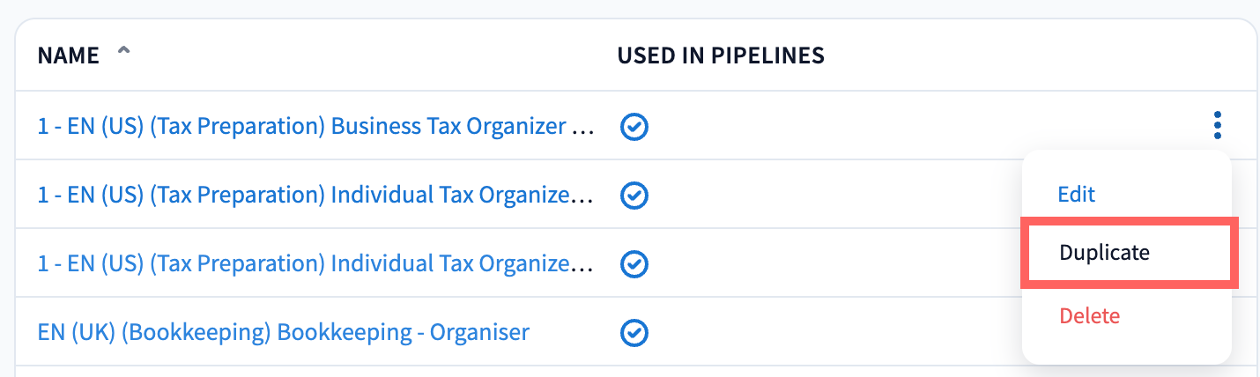Click the pipeline checkmark in the third row
Viewport: 1260px width, 377px height.
634,263
